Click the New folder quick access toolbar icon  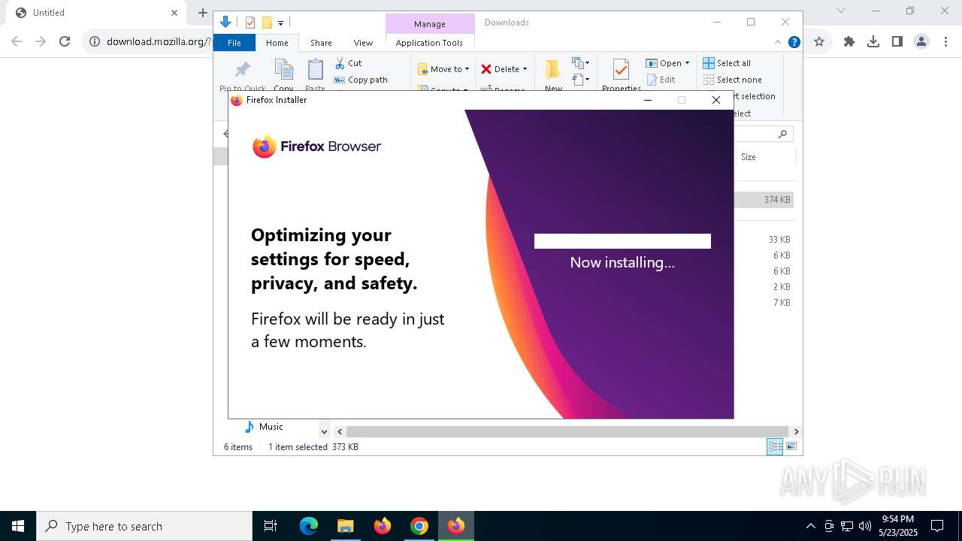click(267, 23)
